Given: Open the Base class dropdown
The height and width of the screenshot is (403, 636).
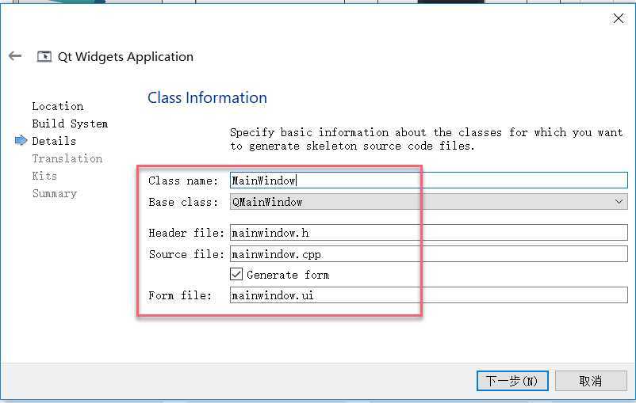Looking at the screenshot, I should [x=428, y=202].
